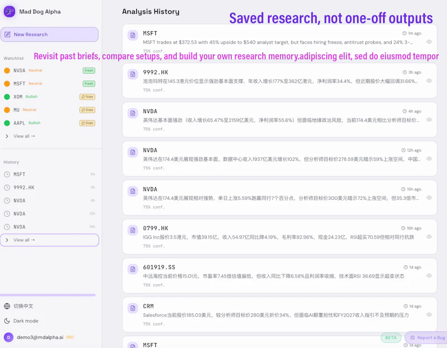Open the NVDA 12h history entry in sidebar

pyautogui.click(x=49, y=213)
